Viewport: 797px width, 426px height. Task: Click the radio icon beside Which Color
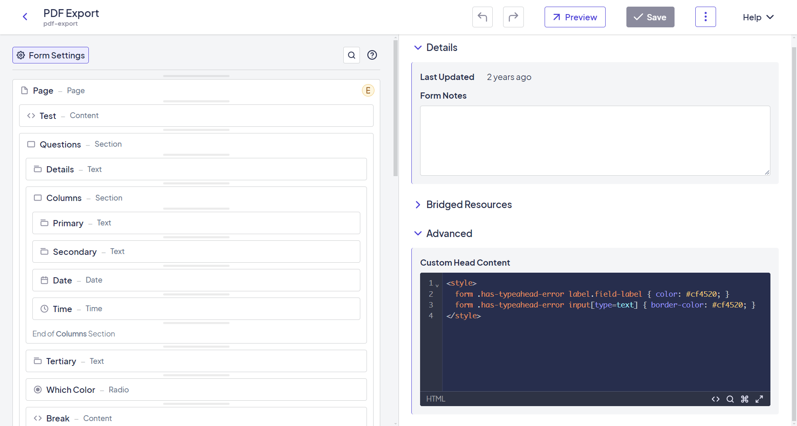(38, 390)
